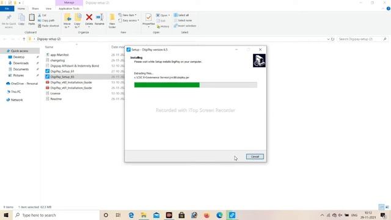
Task: Click the Up one level arrow
Action: pyautogui.click(x=24, y=39)
